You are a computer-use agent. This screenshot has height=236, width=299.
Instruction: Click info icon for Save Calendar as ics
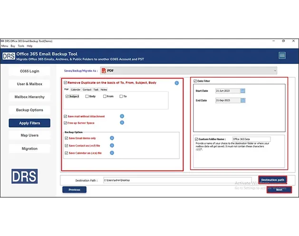pyautogui.click(x=112, y=153)
